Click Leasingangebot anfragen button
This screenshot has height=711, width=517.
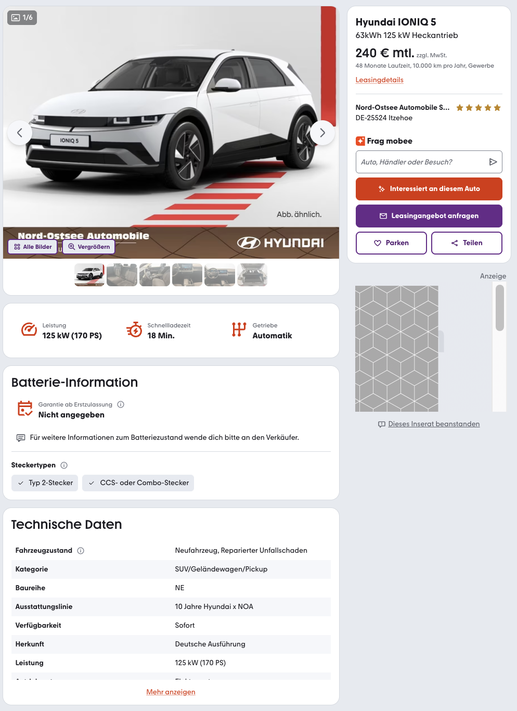pos(429,216)
